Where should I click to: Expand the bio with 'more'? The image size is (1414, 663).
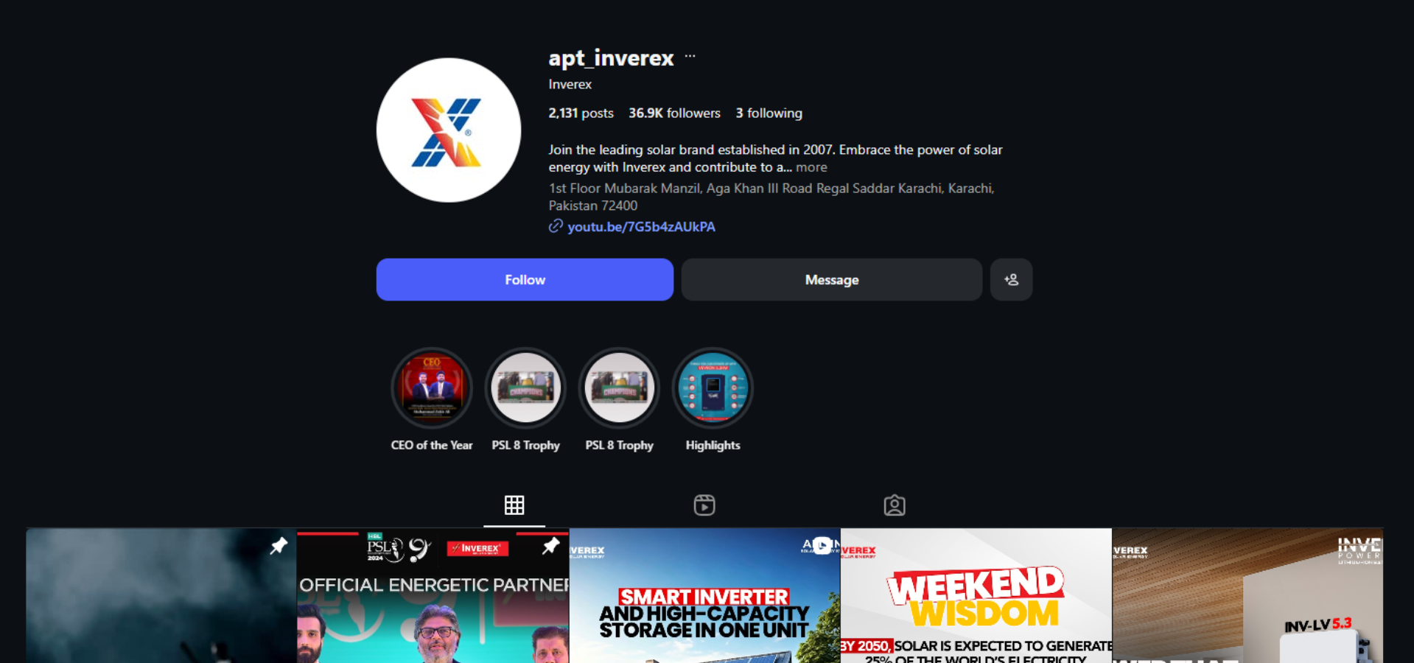811,168
